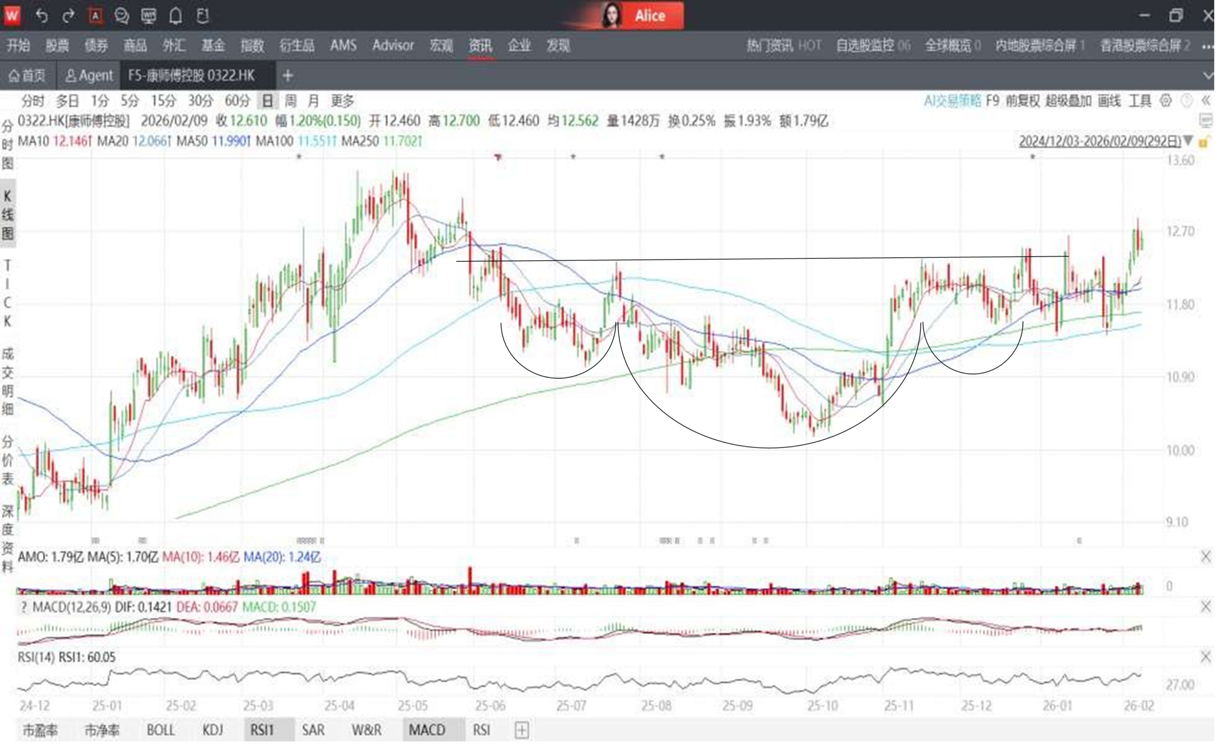Expand the tab bar chevron at right

click(x=1208, y=76)
